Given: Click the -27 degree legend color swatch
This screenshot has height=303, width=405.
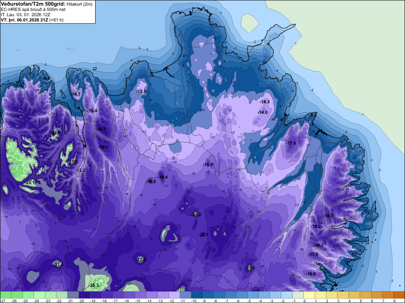Looking at the screenshot, I should pos(6,295).
